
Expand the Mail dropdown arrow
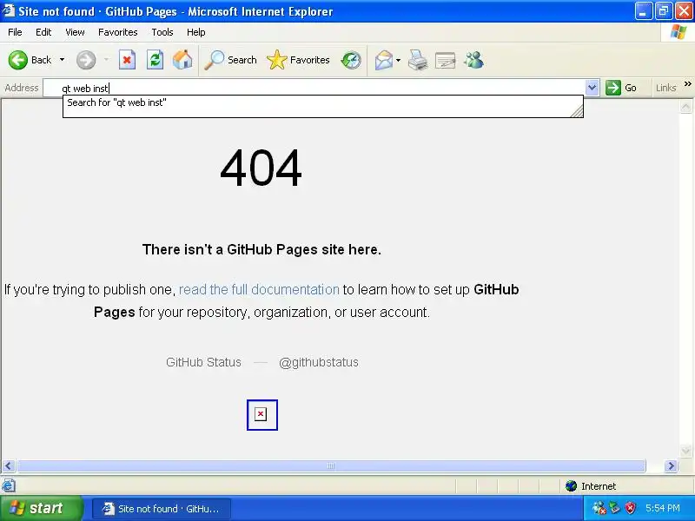[x=398, y=60]
